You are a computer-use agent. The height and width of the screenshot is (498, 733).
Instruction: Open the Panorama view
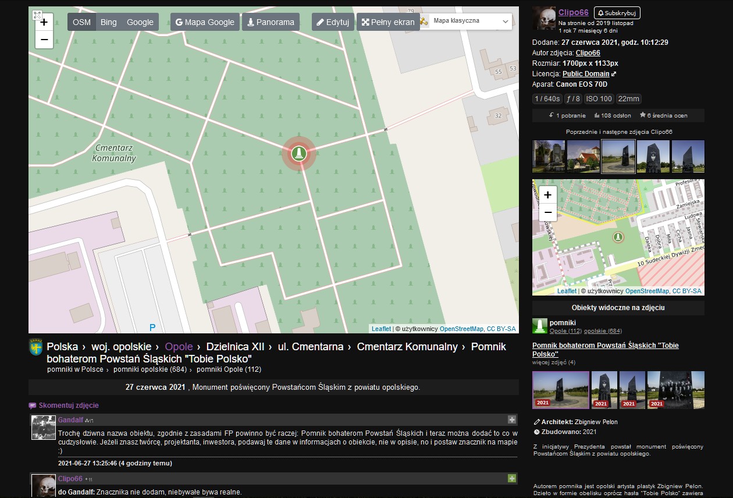click(271, 22)
